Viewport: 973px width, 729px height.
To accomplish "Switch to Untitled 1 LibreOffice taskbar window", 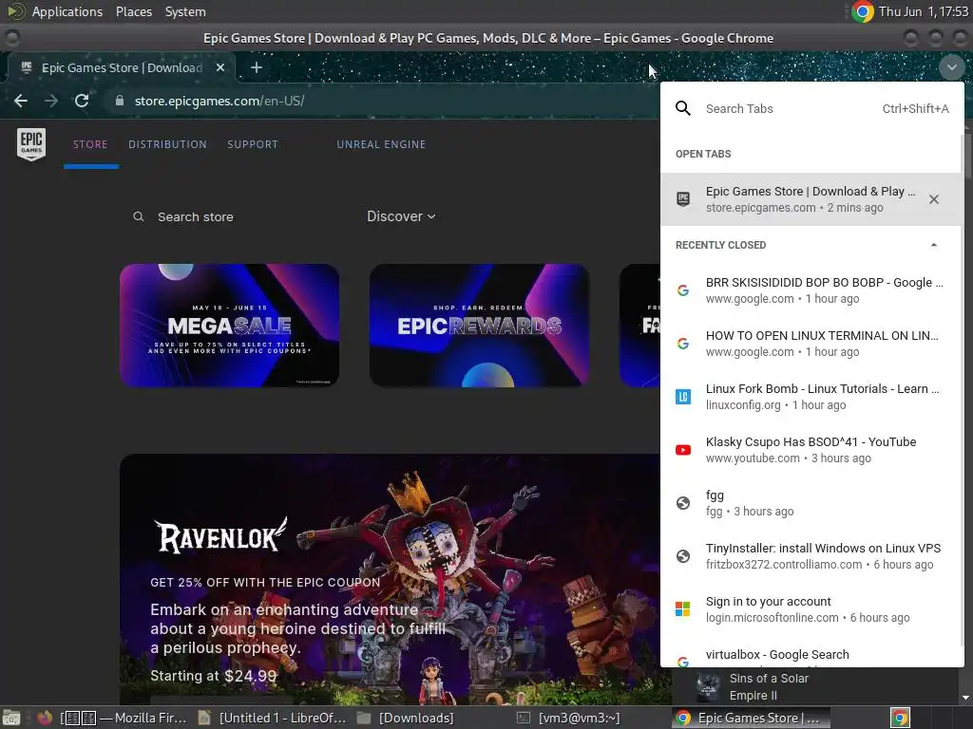I will click(x=272, y=718).
